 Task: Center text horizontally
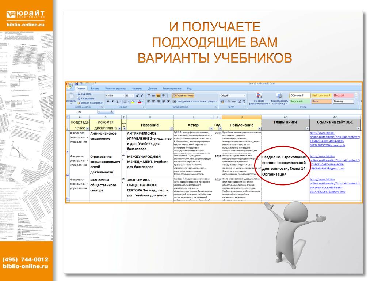point(153,101)
